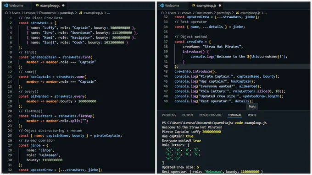
Task: Click line number 27 in left editor
Action: (x=10, y=145)
